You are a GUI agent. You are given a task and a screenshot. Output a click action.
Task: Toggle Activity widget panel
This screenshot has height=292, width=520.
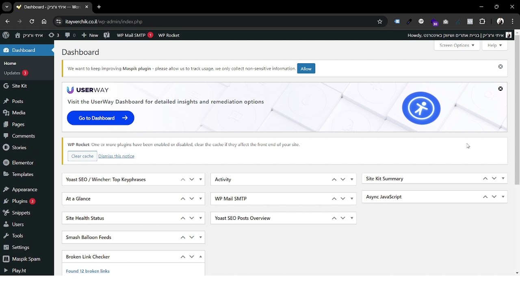click(x=351, y=179)
